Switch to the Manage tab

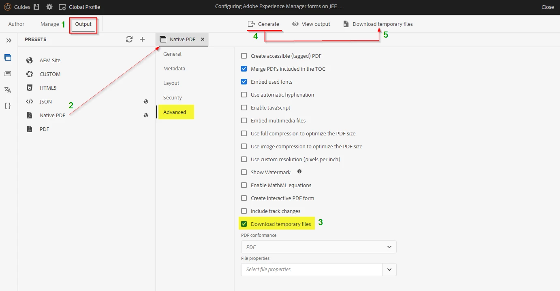pos(49,24)
